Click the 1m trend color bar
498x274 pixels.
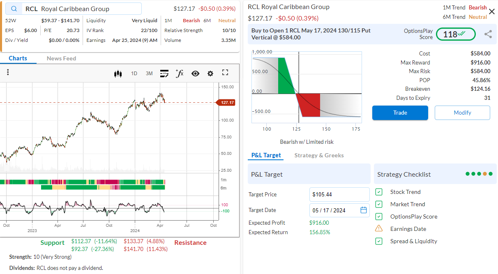pyautogui.click(x=82, y=182)
